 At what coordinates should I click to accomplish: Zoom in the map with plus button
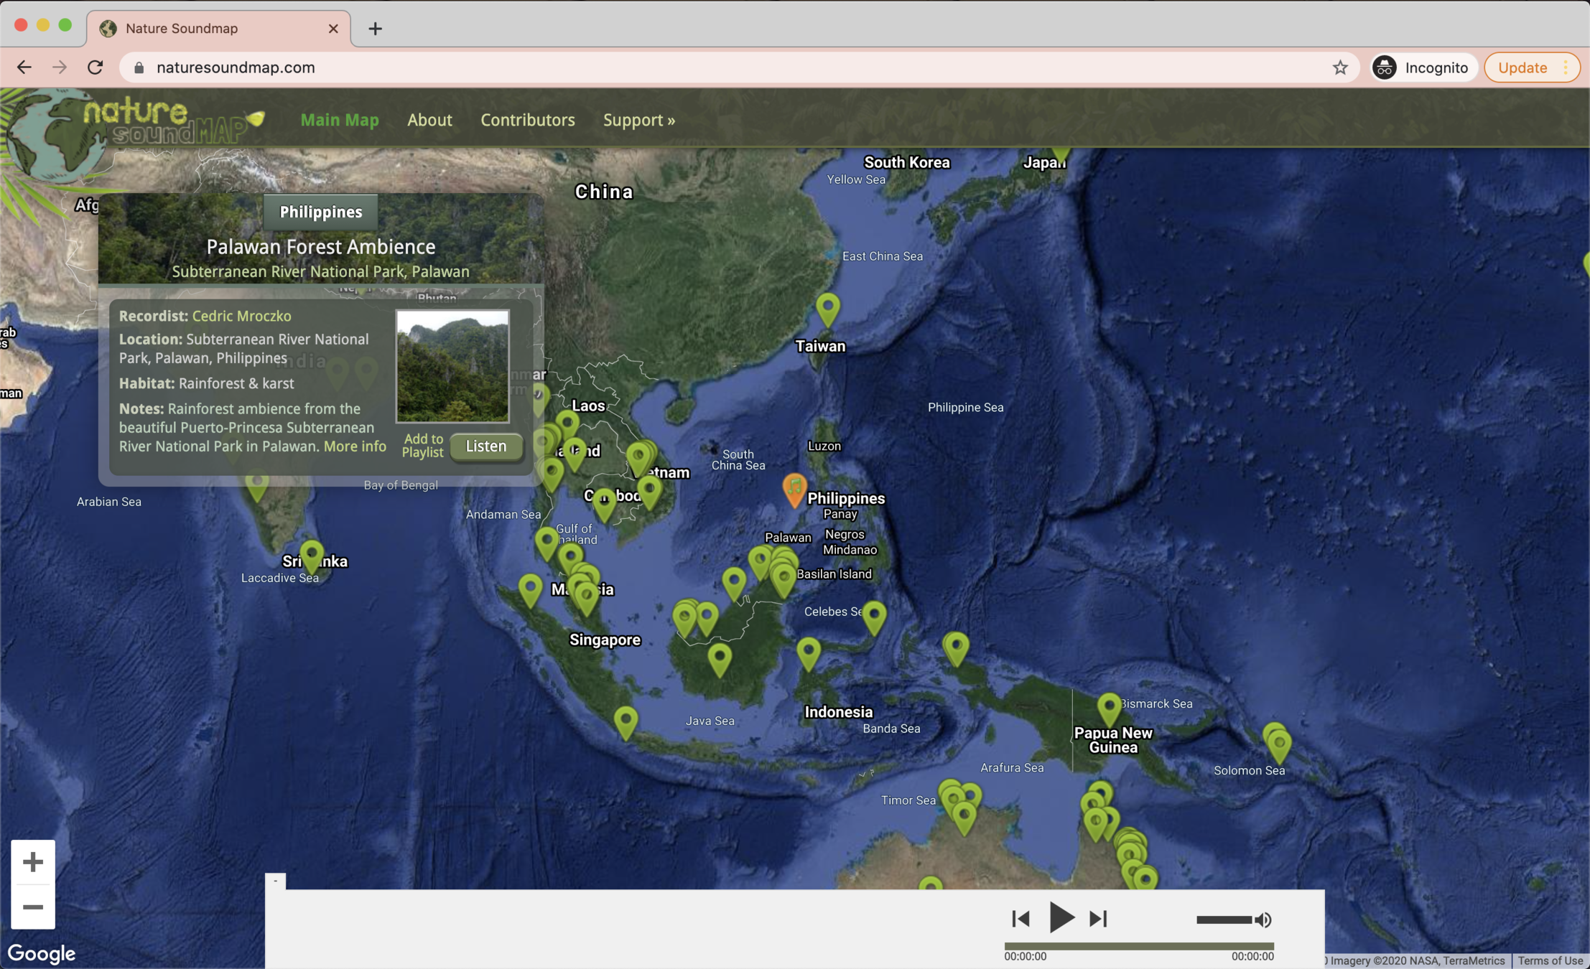click(32, 861)
